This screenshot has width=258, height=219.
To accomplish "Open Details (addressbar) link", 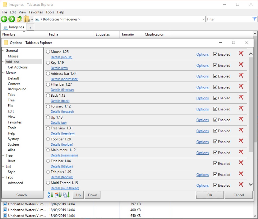I will 64,79.
